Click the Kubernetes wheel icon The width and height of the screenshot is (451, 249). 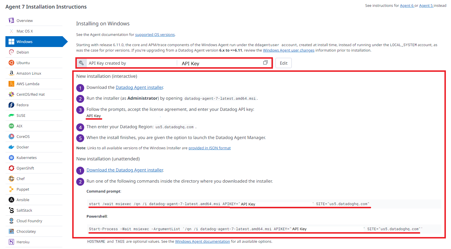pyautogui.click(x=11, y=158)
